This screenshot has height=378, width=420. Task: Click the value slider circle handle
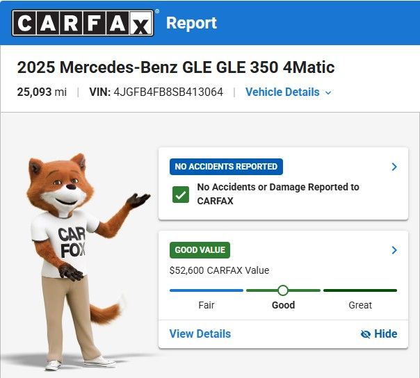pyautogui.click(x=283, y=290)
